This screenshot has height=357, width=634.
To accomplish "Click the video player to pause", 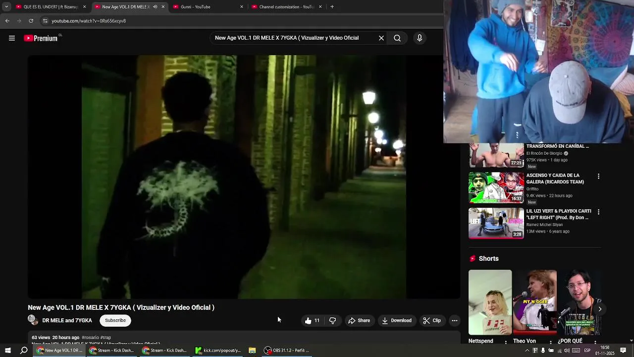I will pyautogui.click(x=244, y=177).
